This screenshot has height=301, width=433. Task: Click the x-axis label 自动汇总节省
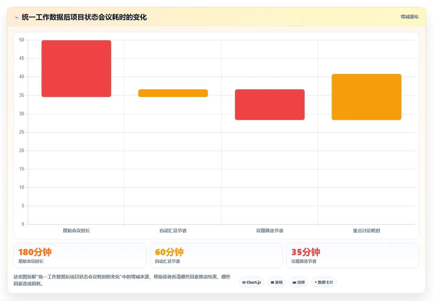point(173,231)
